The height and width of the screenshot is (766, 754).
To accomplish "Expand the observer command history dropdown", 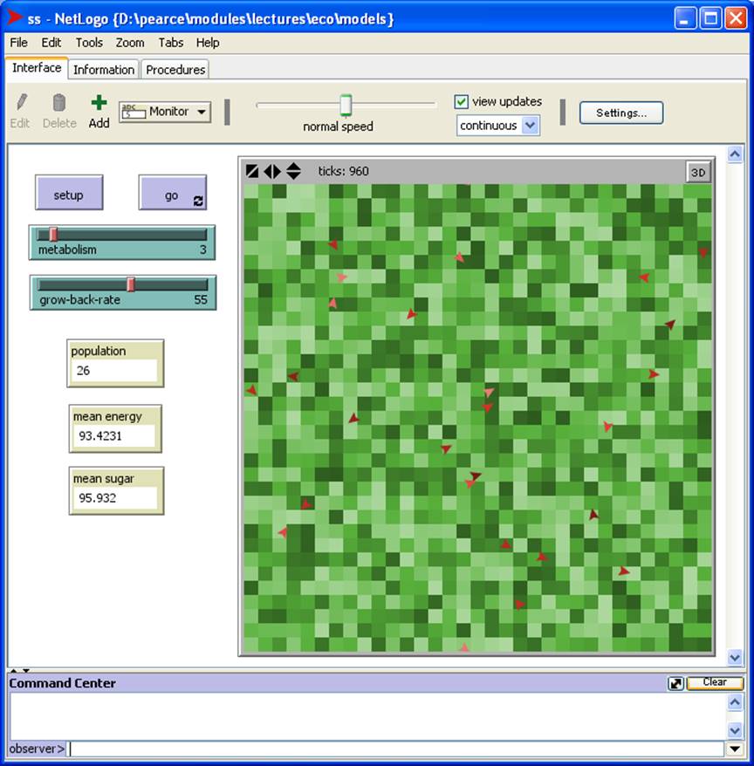I will click(x=735, y=749).
